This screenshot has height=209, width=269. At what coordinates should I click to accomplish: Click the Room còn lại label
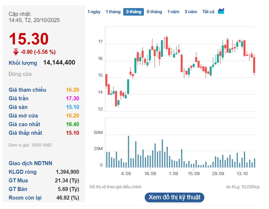(x=25, y=198)
